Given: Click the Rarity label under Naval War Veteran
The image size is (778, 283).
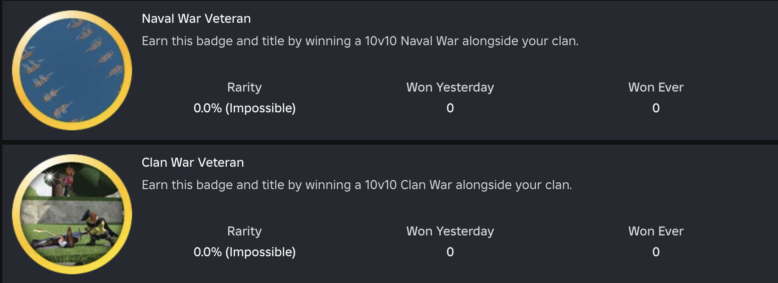Looking at the screenshot, I should [x=244, y=88].
